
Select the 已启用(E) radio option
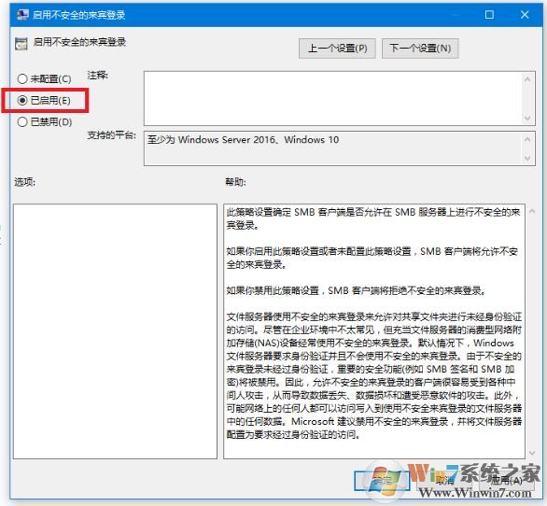(44, 101)
